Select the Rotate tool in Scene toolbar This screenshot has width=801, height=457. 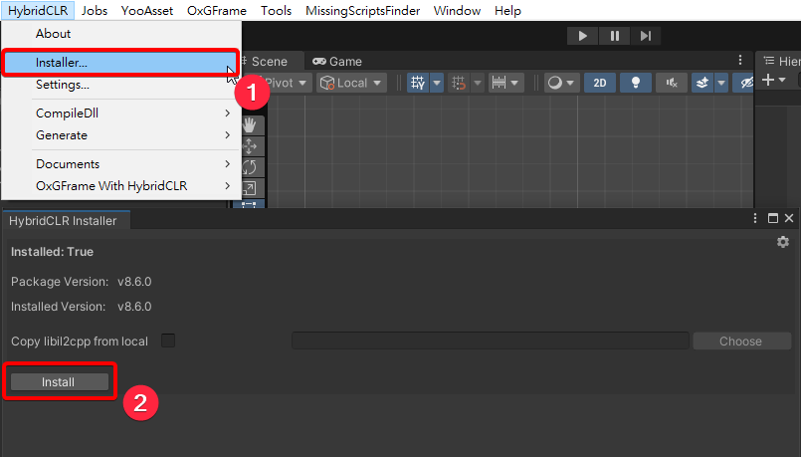tap(249, 166)
